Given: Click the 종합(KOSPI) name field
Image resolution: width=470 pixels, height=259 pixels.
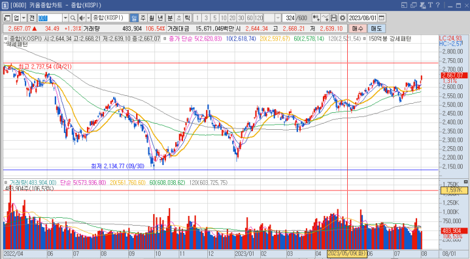Looking at the screenshot, I should [110, 18].
